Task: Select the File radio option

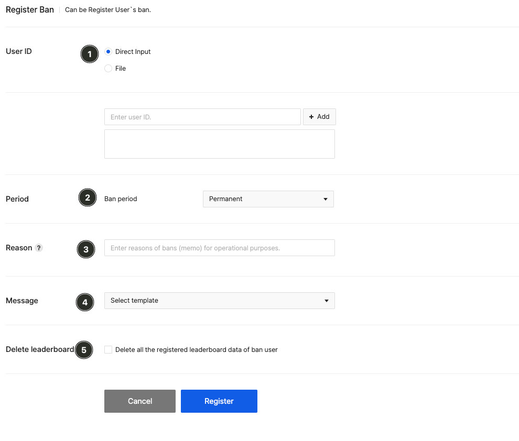Action: [108, 69]
